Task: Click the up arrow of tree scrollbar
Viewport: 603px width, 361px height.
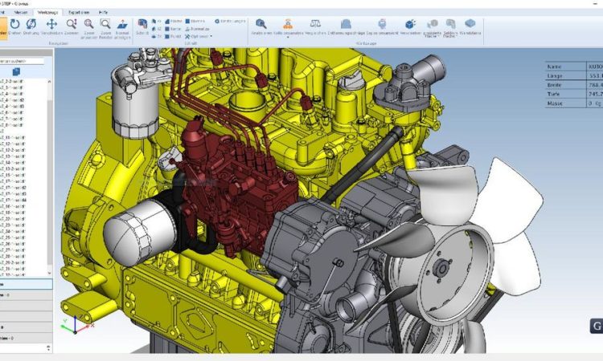Action: click(49, 81)
